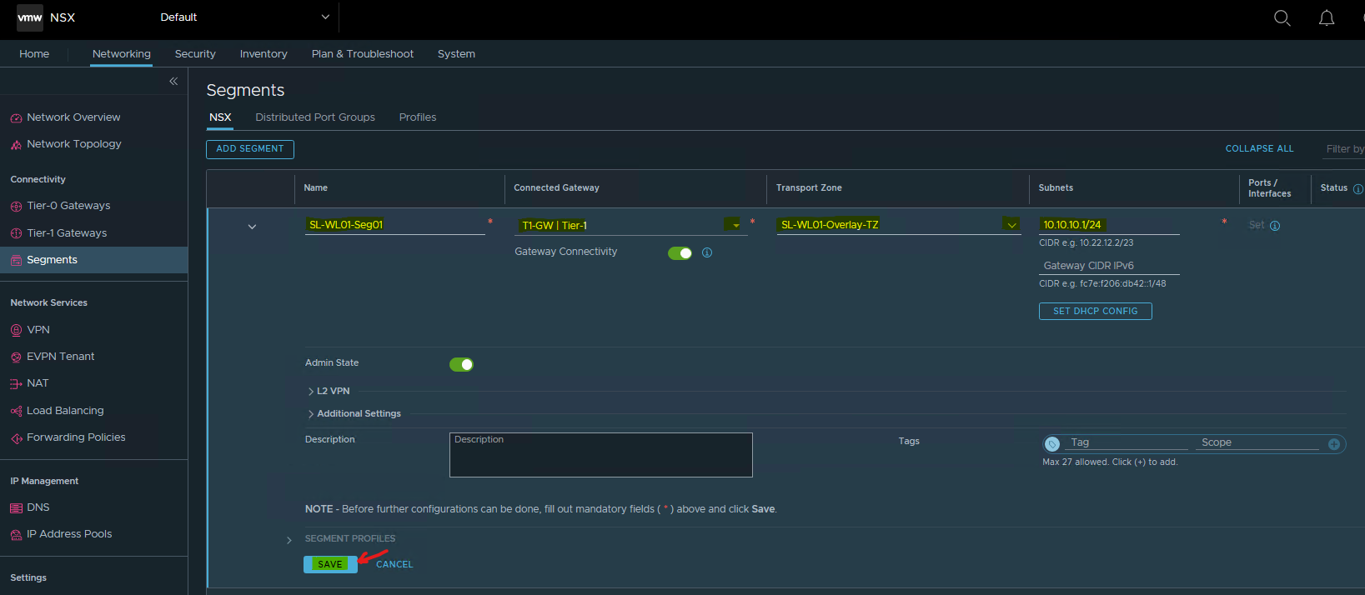The image size is (1365, 595).
Task: Click the Tier-1 Gateways icon
Action: point(16,233)
